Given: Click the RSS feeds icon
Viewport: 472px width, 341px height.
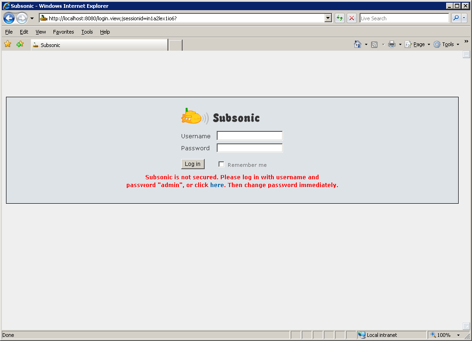Looking at the screenshot, I should coord(374,45).
